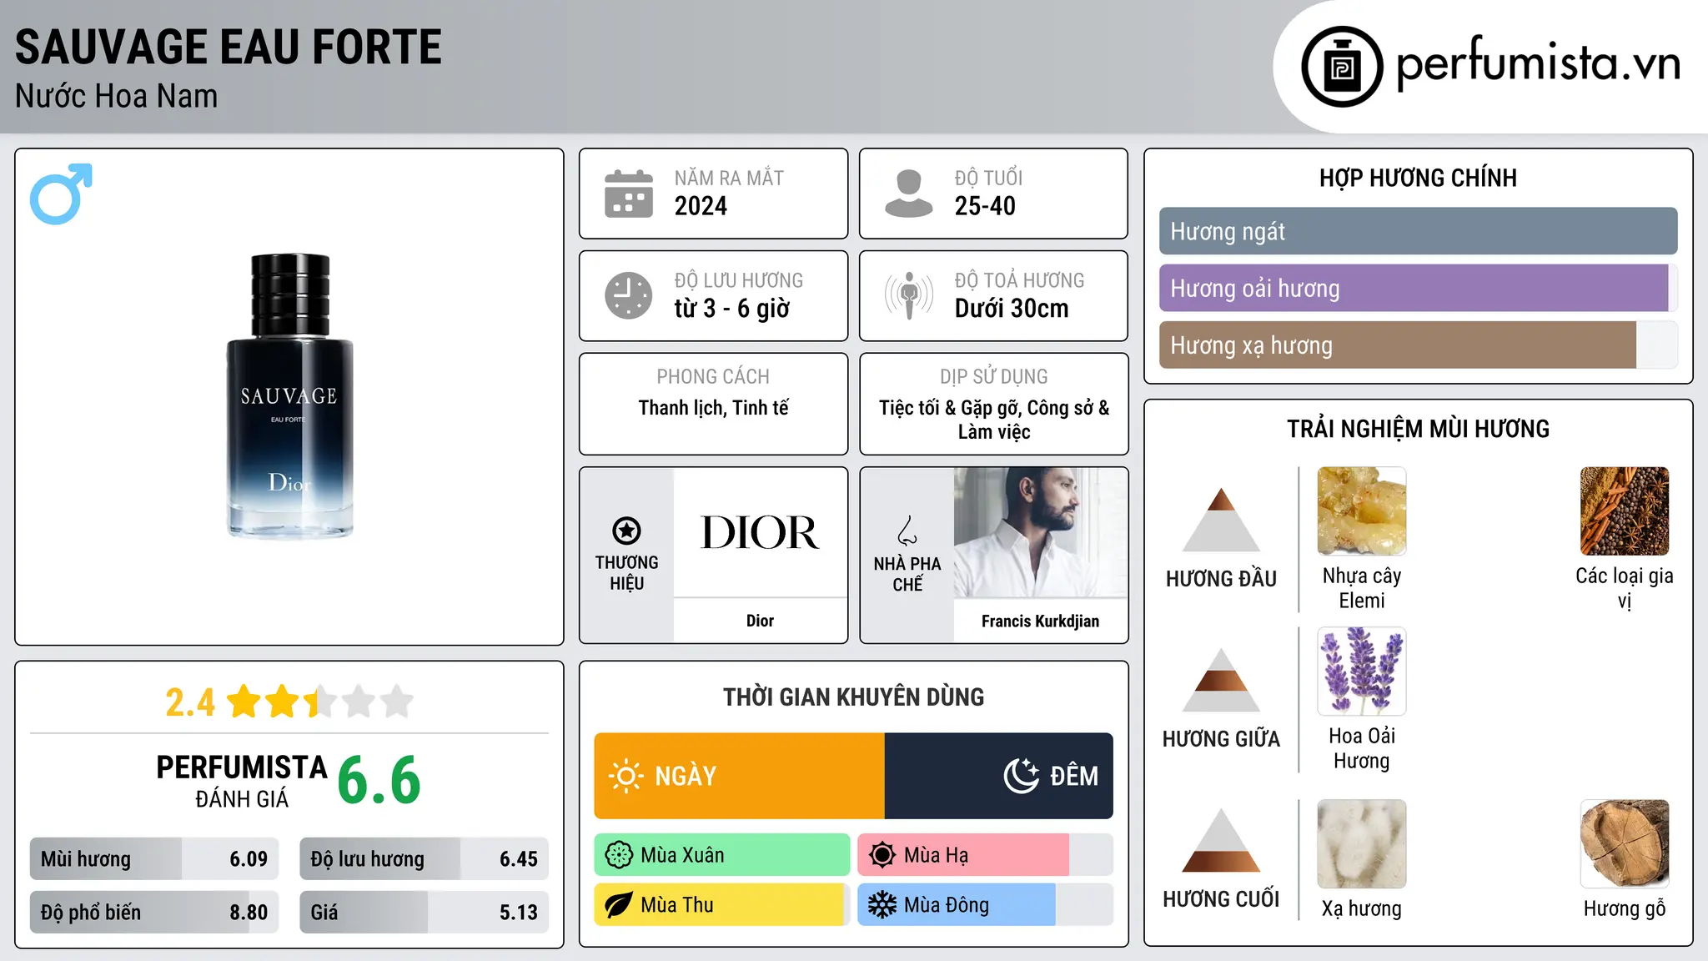The width and height of the screenshot is (1708, 961).
Task: Click the release year value 2024
Action: coord(701,206)
